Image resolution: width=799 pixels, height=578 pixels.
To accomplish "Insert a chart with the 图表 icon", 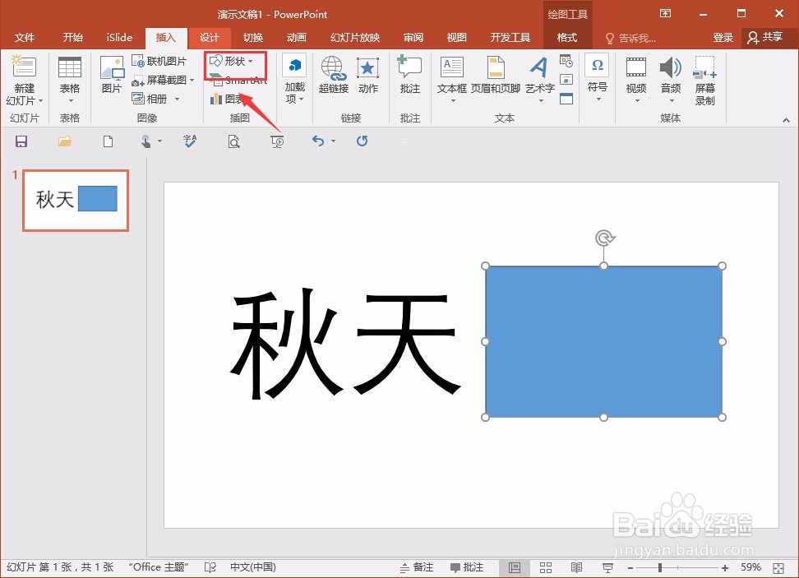I will click(x=233, y=98).
